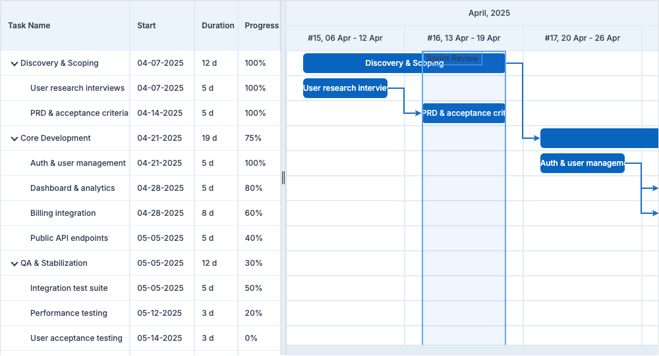
Task: Collapse the QA & Stabilization group
Action: (x=14, y=264)
